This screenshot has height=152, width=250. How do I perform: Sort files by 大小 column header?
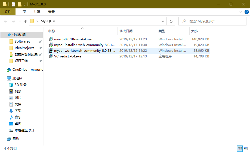195,31
